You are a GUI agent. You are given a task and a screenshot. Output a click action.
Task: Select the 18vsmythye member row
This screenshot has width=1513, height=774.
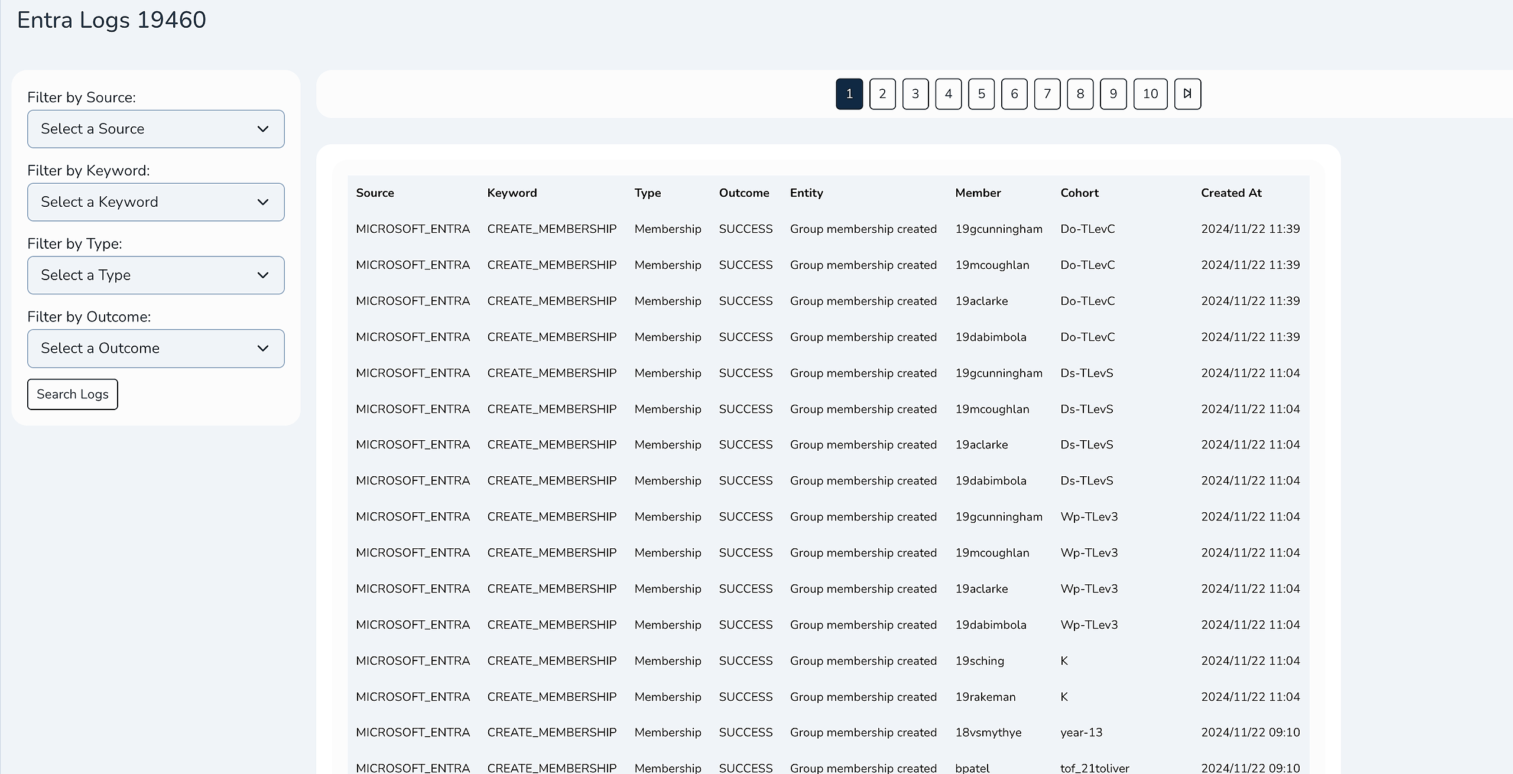[988, 733]
